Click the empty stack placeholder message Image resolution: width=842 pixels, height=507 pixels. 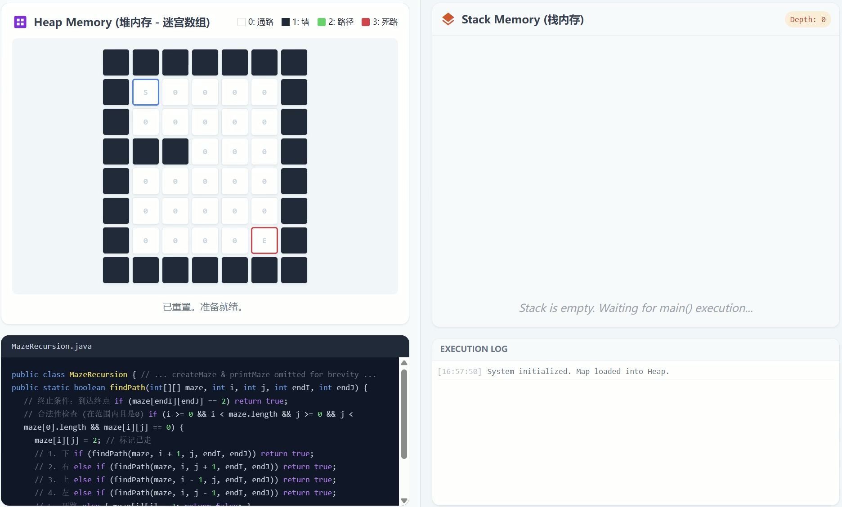point(636,308)
